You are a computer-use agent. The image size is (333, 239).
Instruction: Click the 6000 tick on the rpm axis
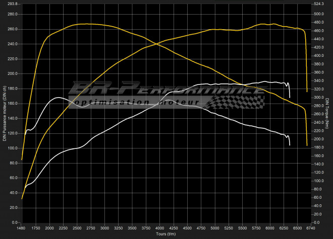pyautogui.click(x=269, y=228)
